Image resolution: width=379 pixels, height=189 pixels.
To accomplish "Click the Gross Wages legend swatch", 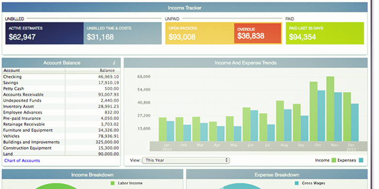I will pyautogui.click(x=297, y=183).
